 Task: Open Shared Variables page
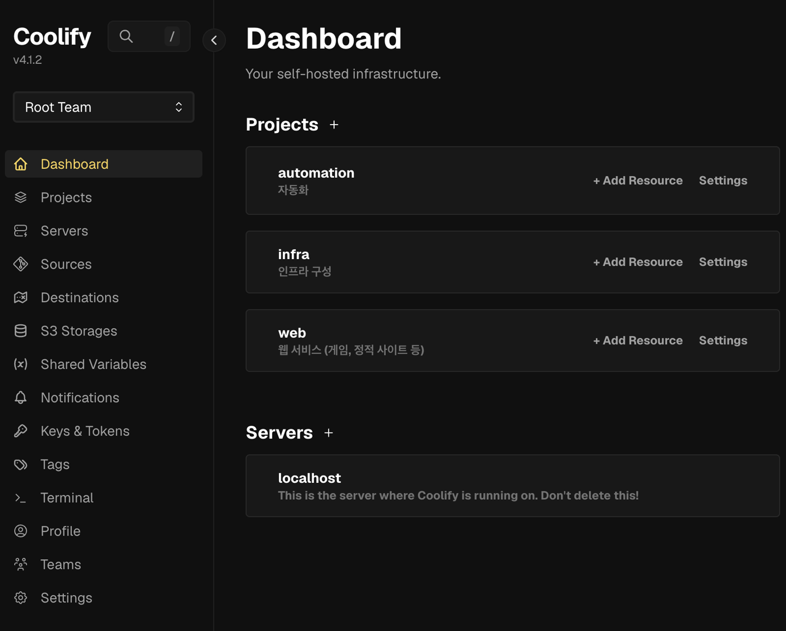(104, 364)
